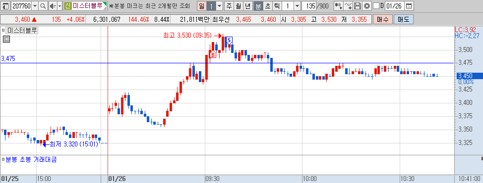483x183 pixels.
Task: Click the open price 3,385 value
Action: 299,20
